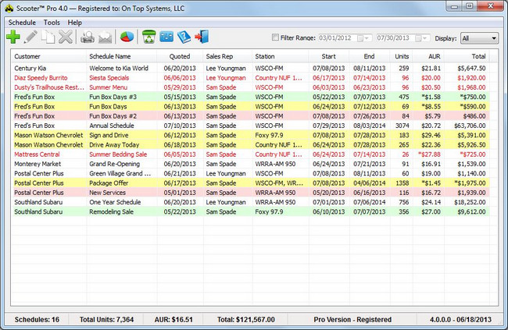Select the Fun Box Days #3 schedule

click(x=250, y=97)
